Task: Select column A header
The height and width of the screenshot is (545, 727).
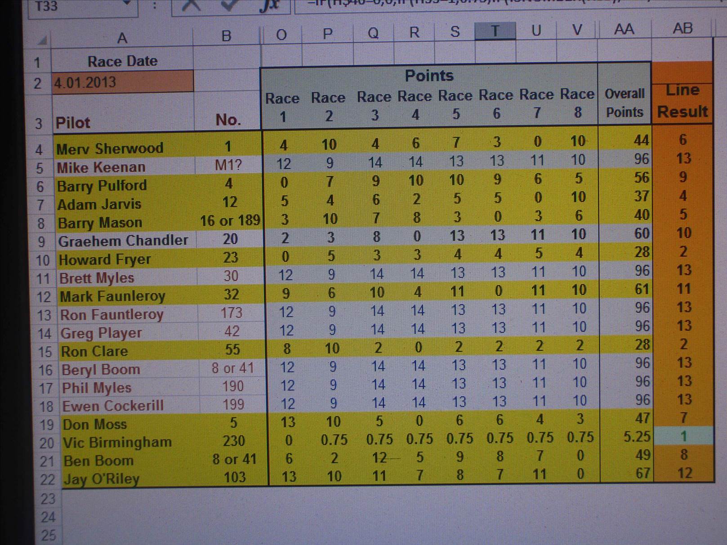Action: 122,38
